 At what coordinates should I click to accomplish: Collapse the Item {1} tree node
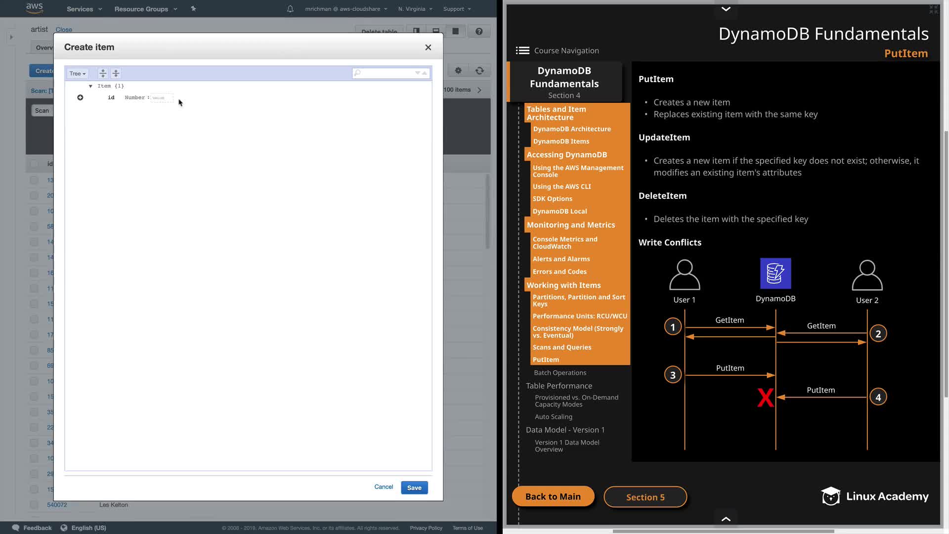tap(90, 86)
